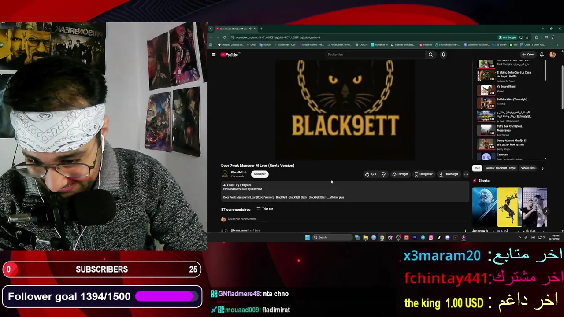Open the YouTube hamburger guide menu

click(214, 55)
